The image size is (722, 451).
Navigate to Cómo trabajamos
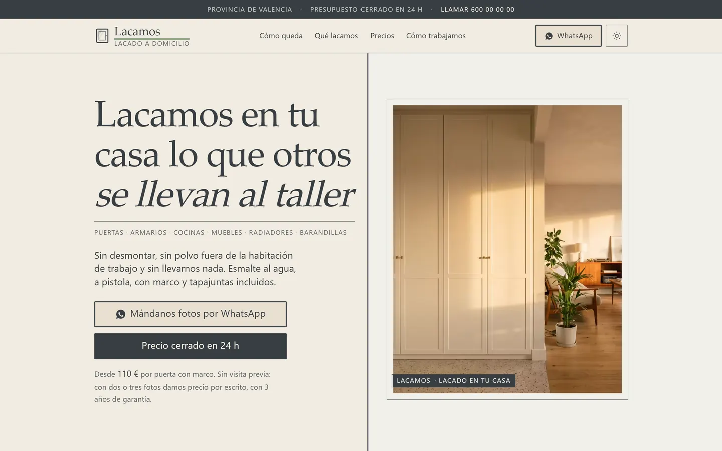tap(436, 36)
